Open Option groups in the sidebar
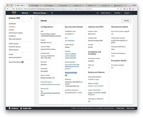The width and height of the screenshot is (143, 118). point(14,50)
